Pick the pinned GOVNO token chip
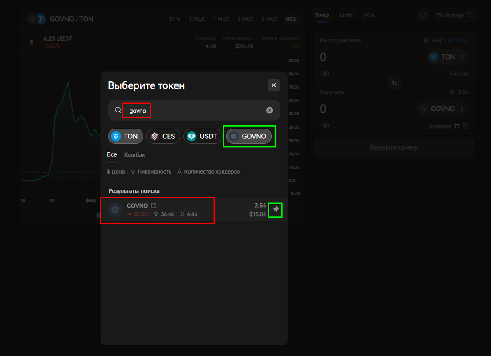The image size is (491, 356). 249,136
